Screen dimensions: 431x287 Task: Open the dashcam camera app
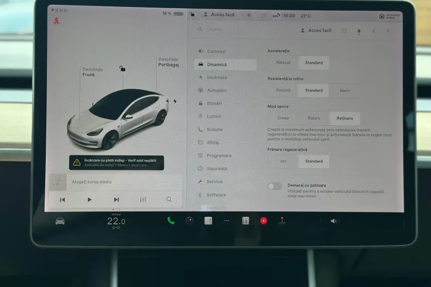click(189, 221)
